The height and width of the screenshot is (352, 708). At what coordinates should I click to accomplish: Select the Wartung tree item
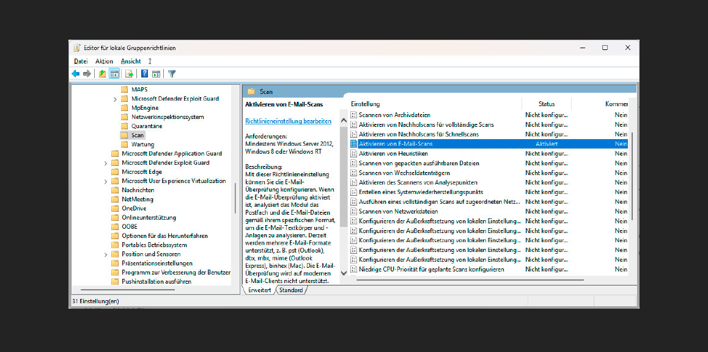tap(142, 144)
